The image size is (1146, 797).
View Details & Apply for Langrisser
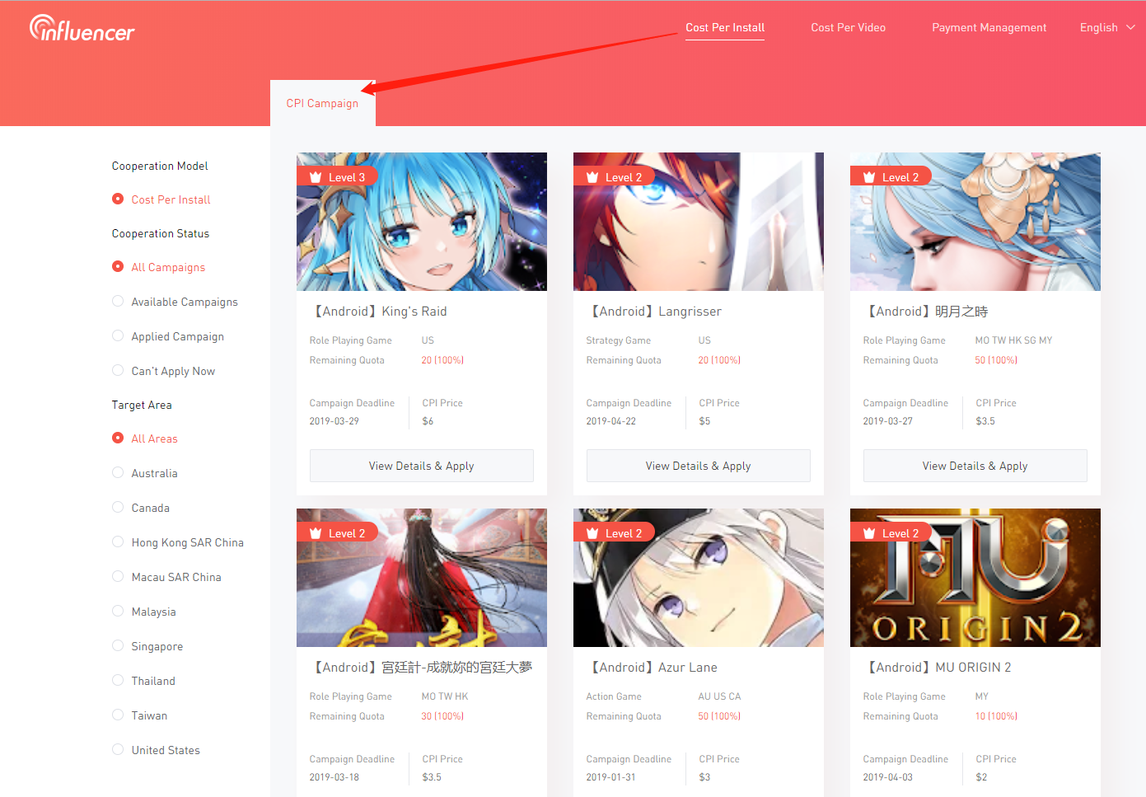point(699,466)
